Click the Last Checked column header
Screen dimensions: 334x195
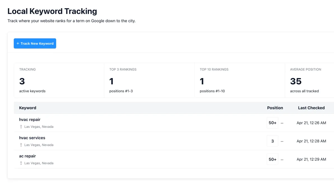click(x=311, y=108)
